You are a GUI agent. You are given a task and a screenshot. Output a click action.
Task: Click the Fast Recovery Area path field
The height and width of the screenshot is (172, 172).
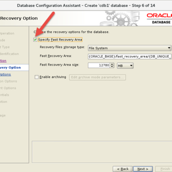tap(130, 56)
